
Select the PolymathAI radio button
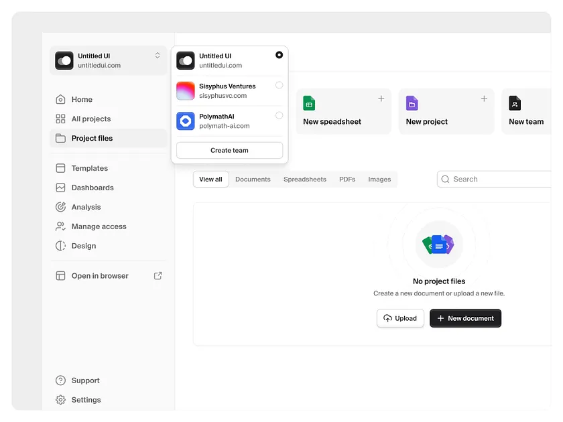click(279, 117)
